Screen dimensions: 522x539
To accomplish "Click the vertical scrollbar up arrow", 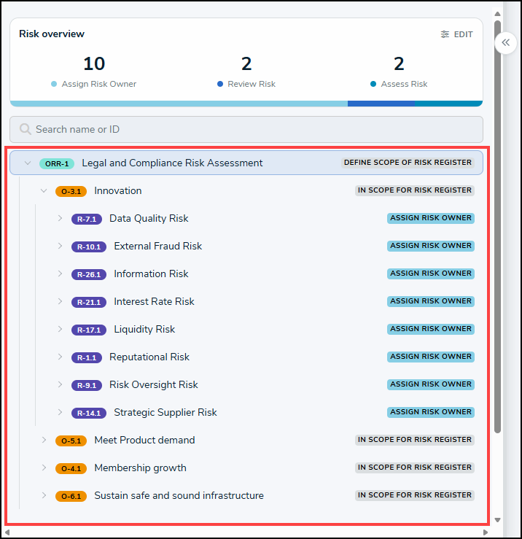I will pyautogui.click(x=497, y=14).
